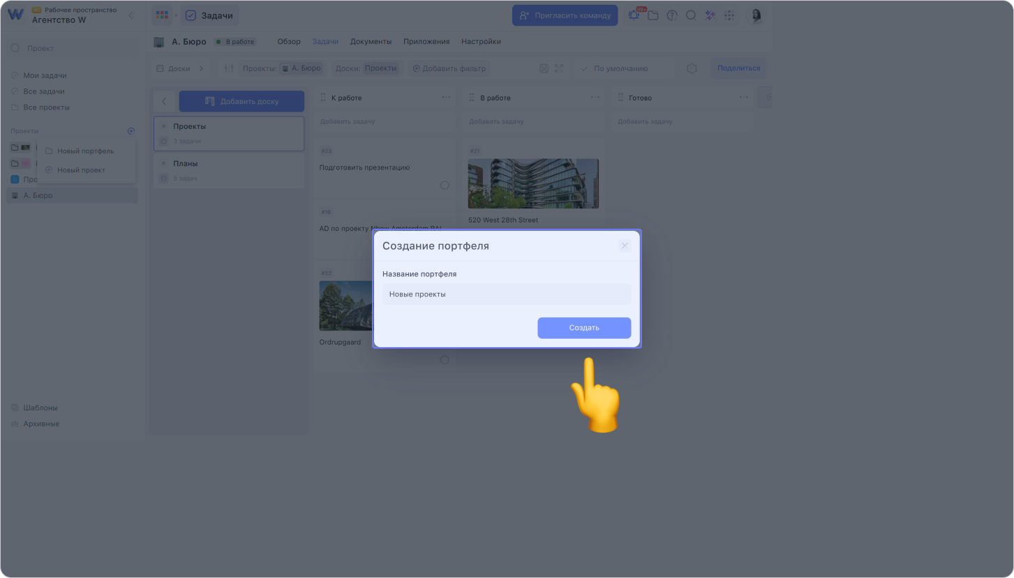Switch to the Задачи tab
This screenshot has height=578, width=1014.
(325, 42)
